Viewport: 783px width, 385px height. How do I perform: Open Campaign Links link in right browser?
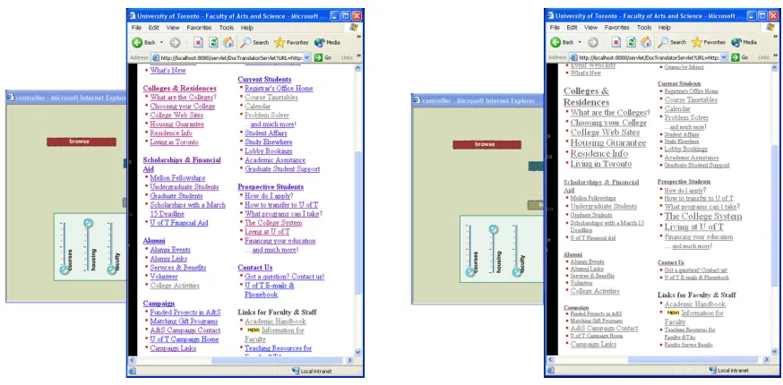tap(593, 344)
